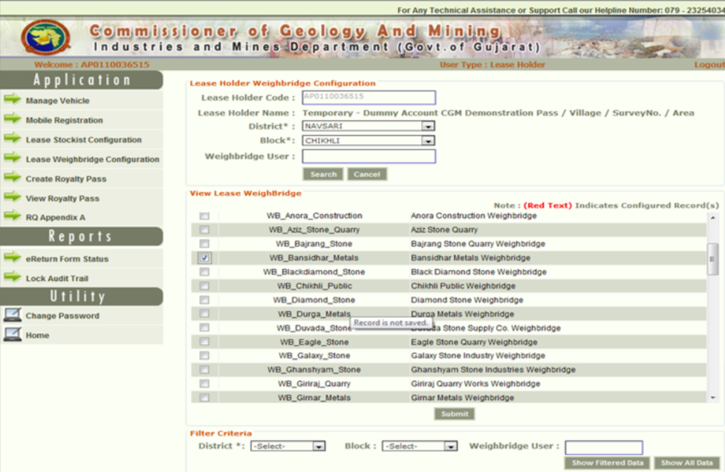Click the Gujarat department logo emblem
This screenshot has height=472, width=725.
click(45, 37)
